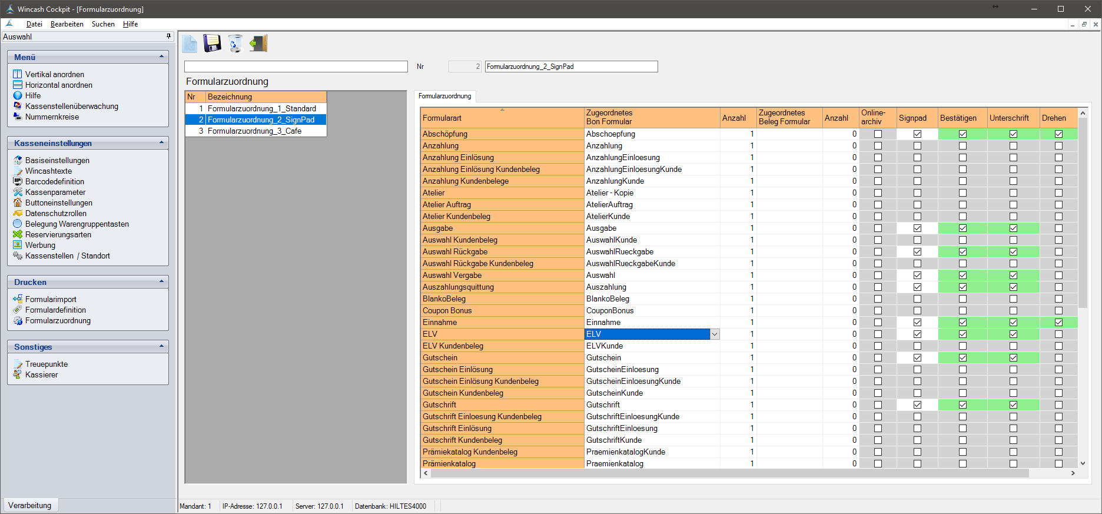Select Formularzuordnung_3_Cafe in the list
The width and height of the screenshot is (1102, 514).
[254, 131]
